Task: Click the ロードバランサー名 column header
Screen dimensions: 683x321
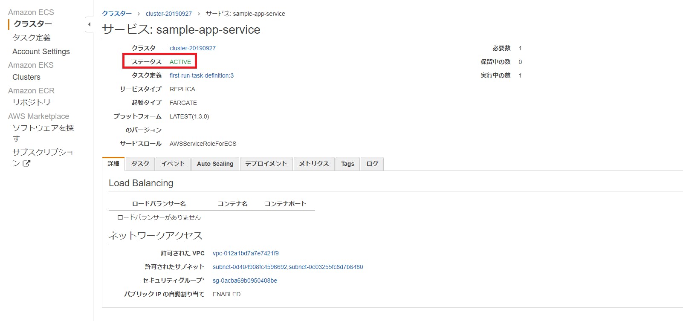Action: point(159,204)
